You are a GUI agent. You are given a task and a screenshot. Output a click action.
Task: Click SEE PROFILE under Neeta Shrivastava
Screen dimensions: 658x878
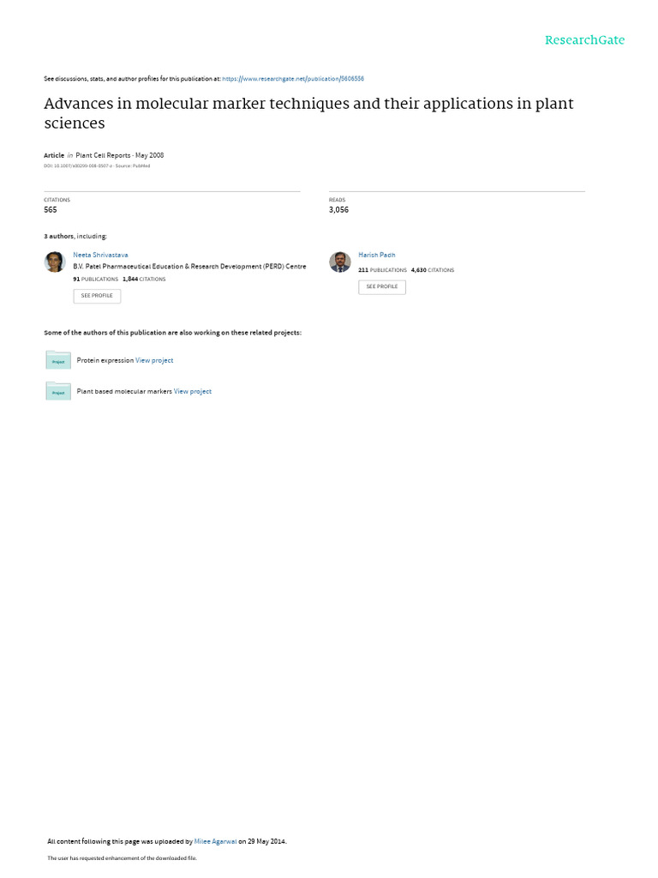[97, 296]
